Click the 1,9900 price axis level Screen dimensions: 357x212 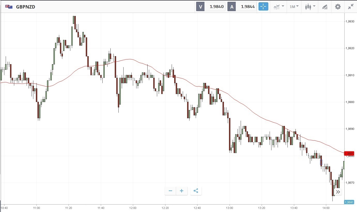pyautogui.click(x=351, y=102)
